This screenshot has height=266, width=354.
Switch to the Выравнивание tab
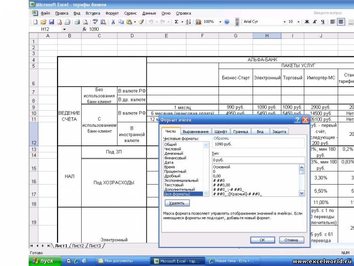(x=195, y=132)
